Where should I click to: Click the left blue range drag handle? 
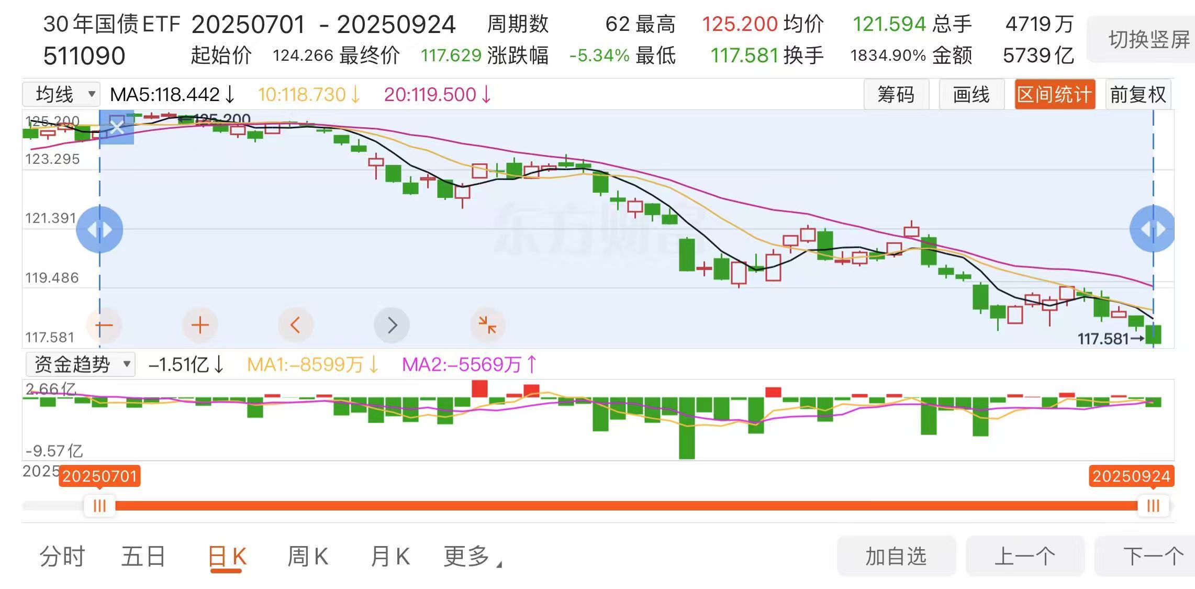[x=99, y=229]
